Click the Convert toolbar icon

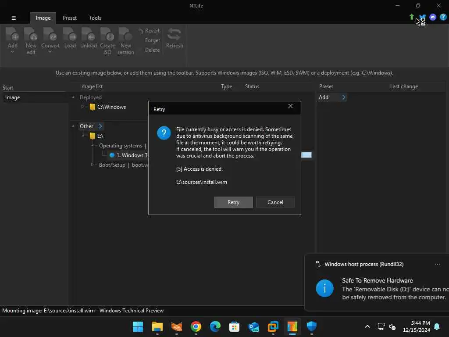50,34
